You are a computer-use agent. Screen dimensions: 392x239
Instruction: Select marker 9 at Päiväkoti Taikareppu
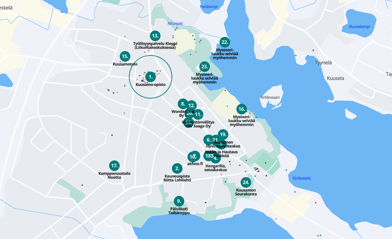[179, 201]
